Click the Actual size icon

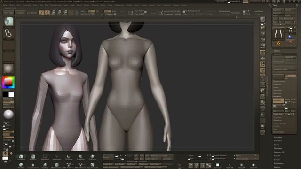pyautogui.click(x=262, y=40)
